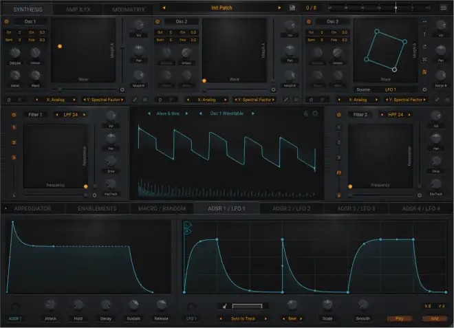Click the Osc 2 wavetable edit pencil icon

pyautogui.click(x=286, y=100)
